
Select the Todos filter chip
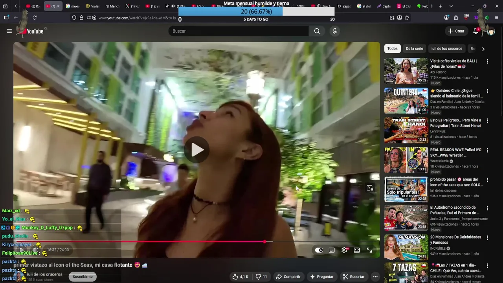[392, 49]
